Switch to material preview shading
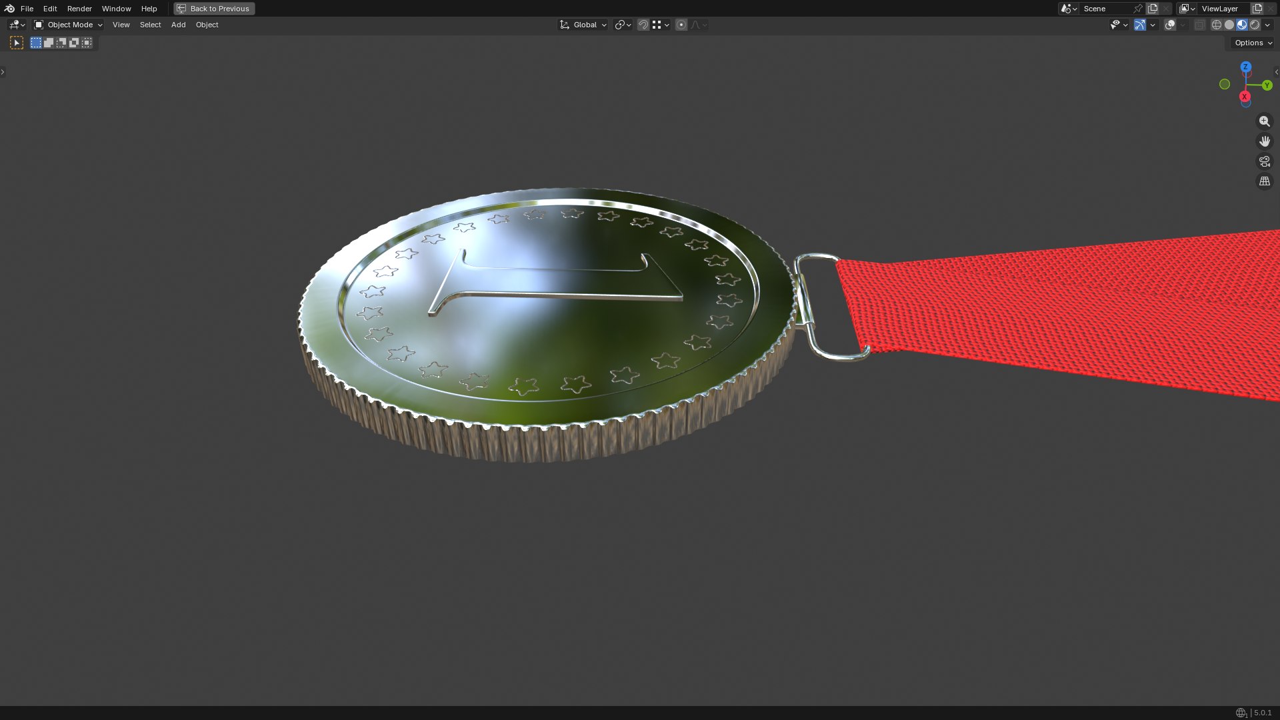The image size is (1280, 720). (x=1242, y=25)
